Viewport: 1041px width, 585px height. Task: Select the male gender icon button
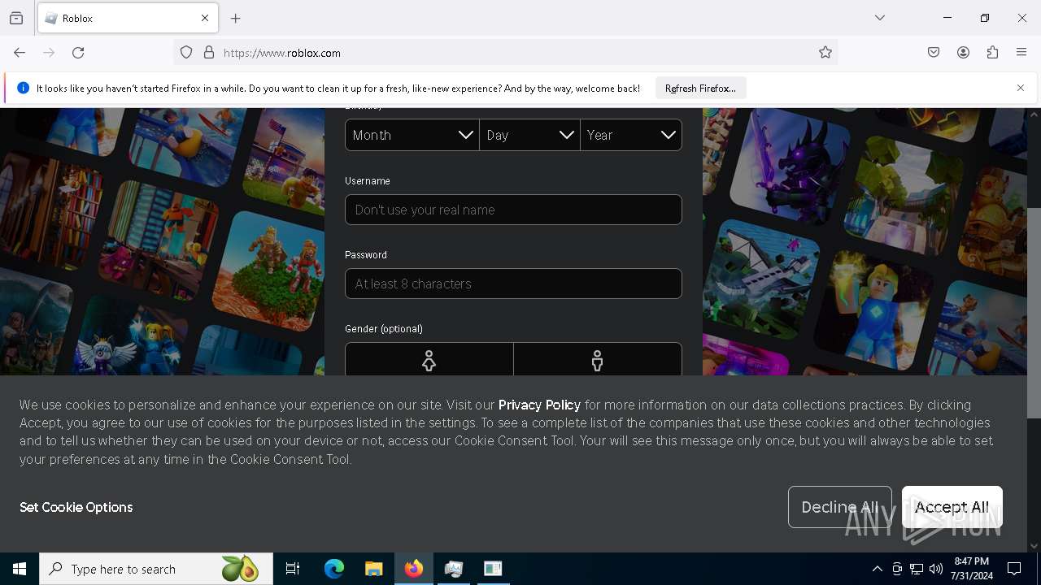[598, 360]
